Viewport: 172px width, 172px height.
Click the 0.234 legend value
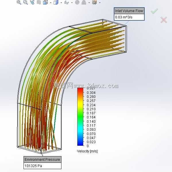[91, 105]
